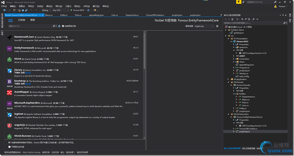This screenshot has width=294, height=156.
Task: Select the EntityFramework package row
Action: (74, 49)
